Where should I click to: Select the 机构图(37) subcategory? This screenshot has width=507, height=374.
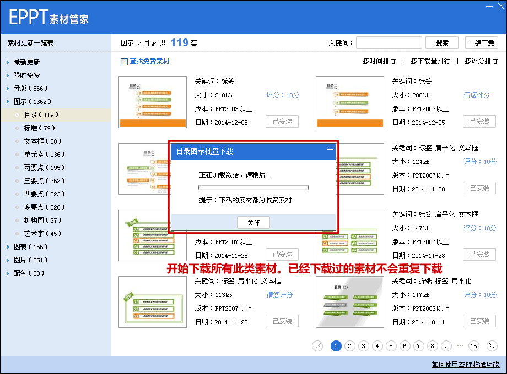42,221
